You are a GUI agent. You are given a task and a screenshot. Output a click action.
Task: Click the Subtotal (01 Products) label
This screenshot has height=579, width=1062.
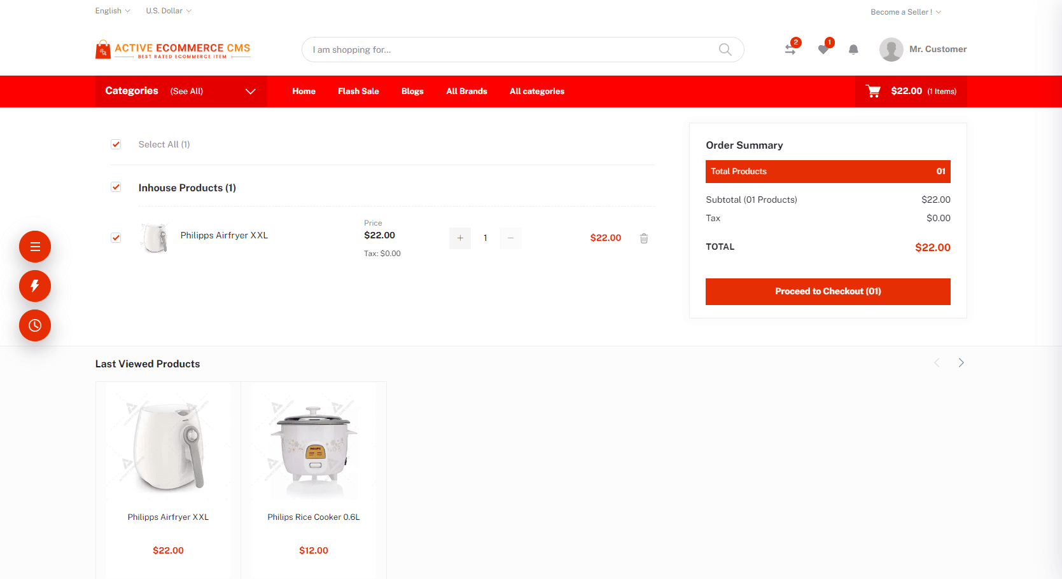(x=751, y=200)
